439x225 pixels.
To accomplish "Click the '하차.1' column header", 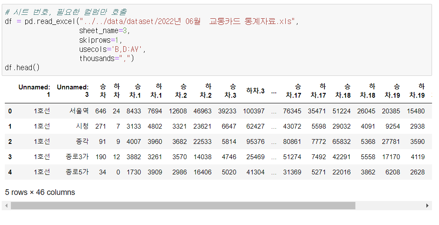I will [x=156, y=91].
